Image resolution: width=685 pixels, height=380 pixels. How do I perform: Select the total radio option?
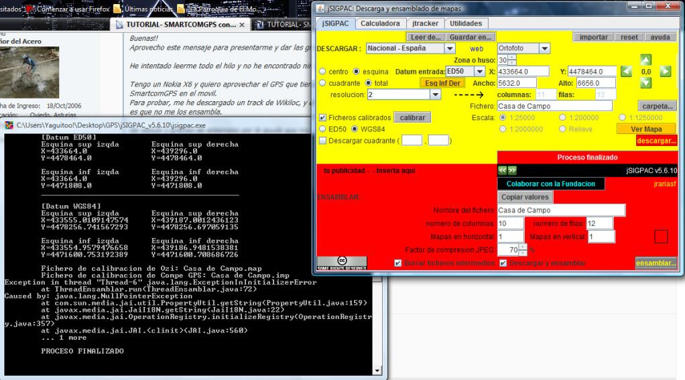click(368, 83)
